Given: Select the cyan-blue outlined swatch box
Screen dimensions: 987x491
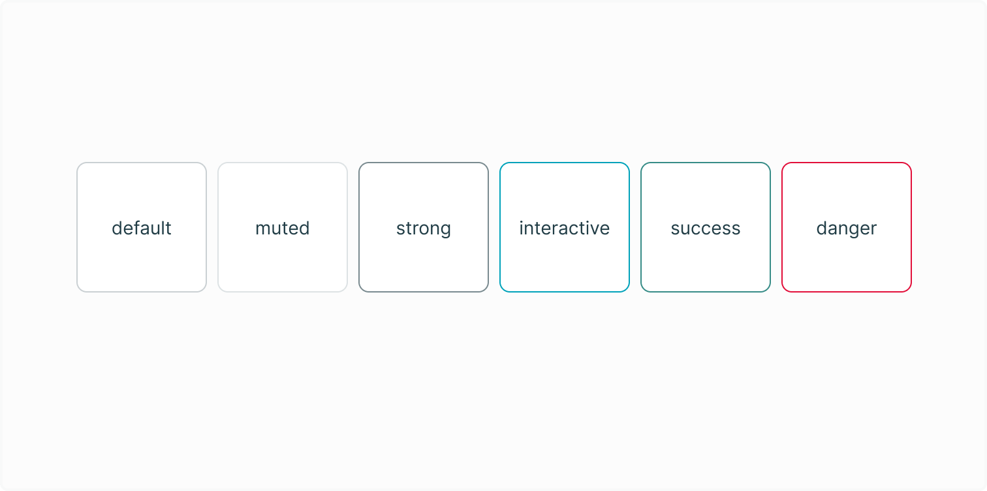Looking at the screenshot, I should pos(565,261).
